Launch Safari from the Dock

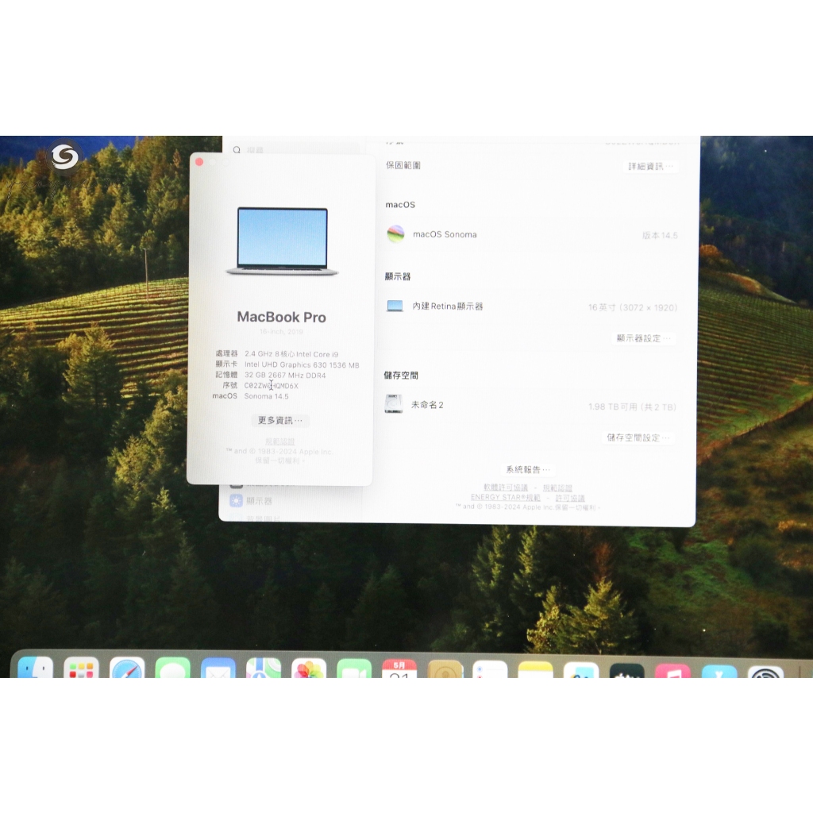[127, 667]
